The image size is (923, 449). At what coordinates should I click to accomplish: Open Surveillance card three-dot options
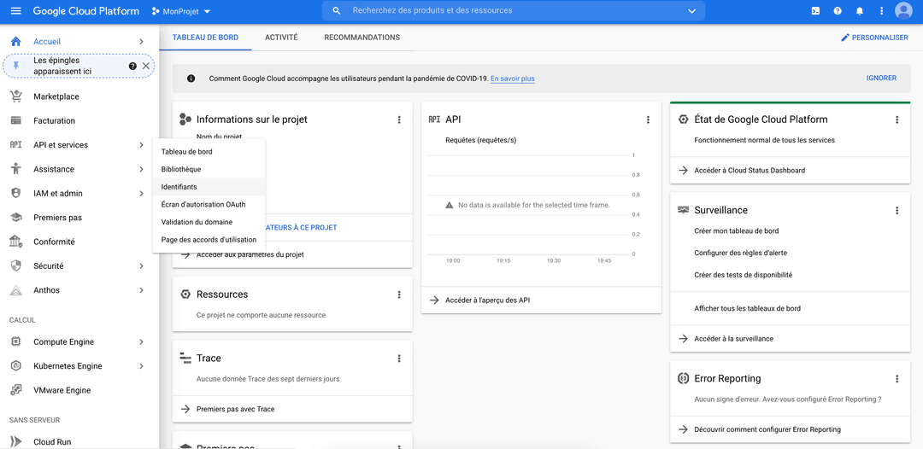coord(897,210)
